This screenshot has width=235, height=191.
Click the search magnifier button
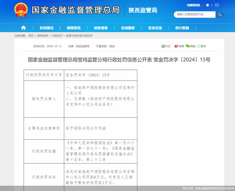click(x=220, y=14)
